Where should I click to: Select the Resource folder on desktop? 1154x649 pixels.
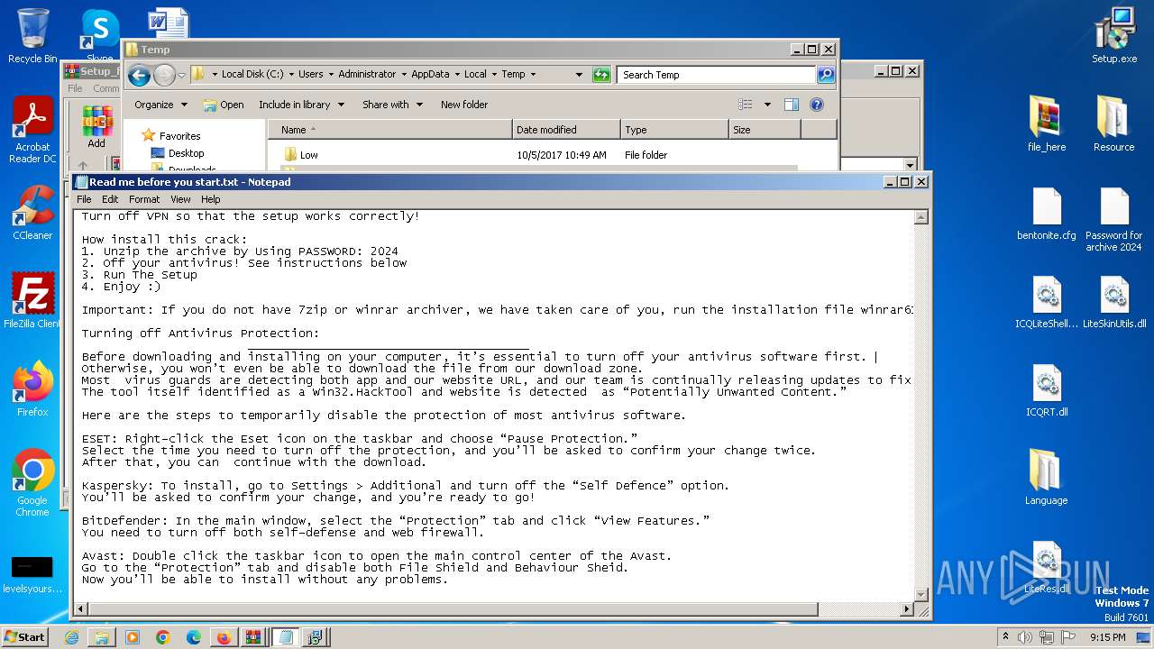[x=1114, y=124]
